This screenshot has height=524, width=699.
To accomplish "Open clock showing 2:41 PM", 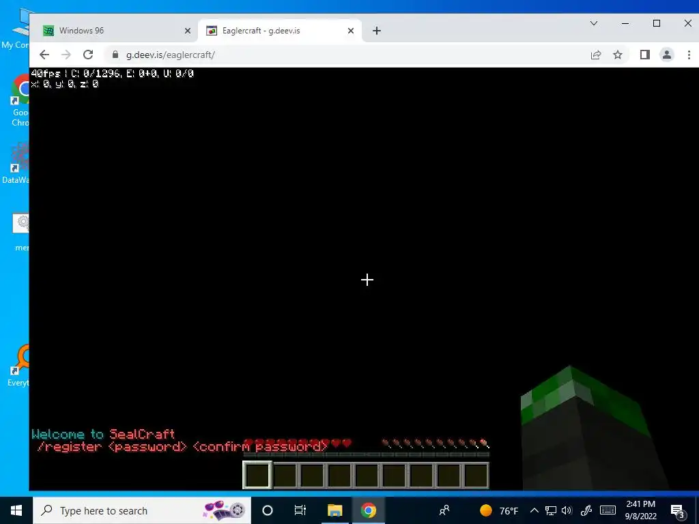I will (x=640, y=510).
